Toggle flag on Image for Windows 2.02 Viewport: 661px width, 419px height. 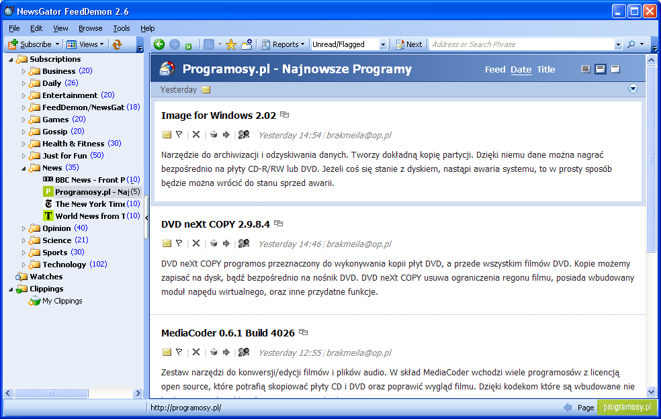(179, 134)
